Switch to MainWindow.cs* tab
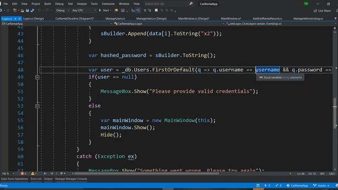The width and height of the screenshot is (338, 190). [x=231, y=19]
